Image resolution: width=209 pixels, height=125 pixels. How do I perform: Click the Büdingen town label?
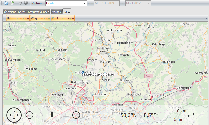pyautogui.click(x=169, y=62)
